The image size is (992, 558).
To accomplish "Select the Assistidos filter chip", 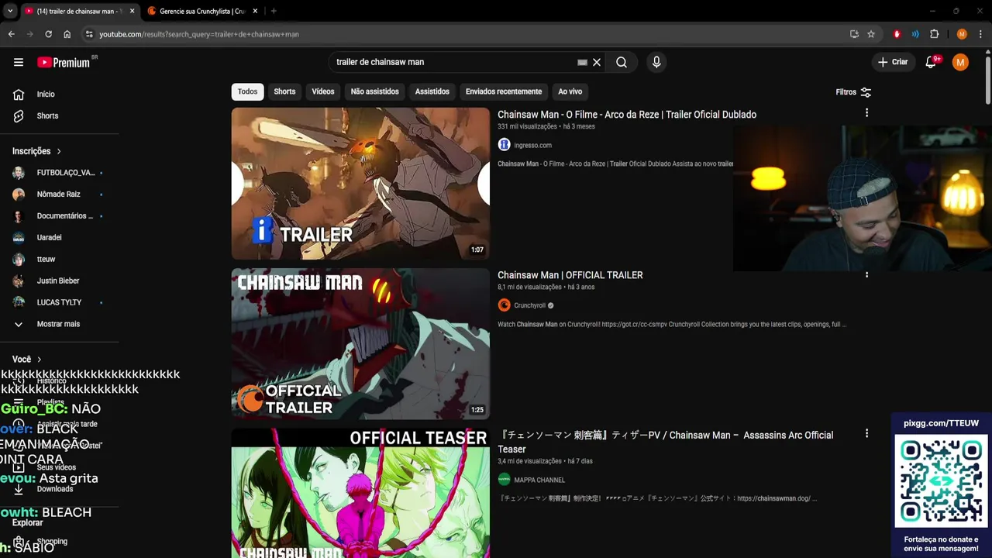I will point(432,91).
